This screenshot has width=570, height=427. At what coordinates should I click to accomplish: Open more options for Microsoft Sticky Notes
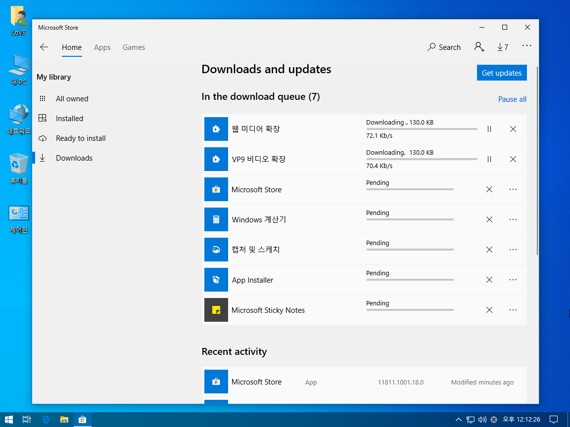pyautogui.click(x=513, y=310)
